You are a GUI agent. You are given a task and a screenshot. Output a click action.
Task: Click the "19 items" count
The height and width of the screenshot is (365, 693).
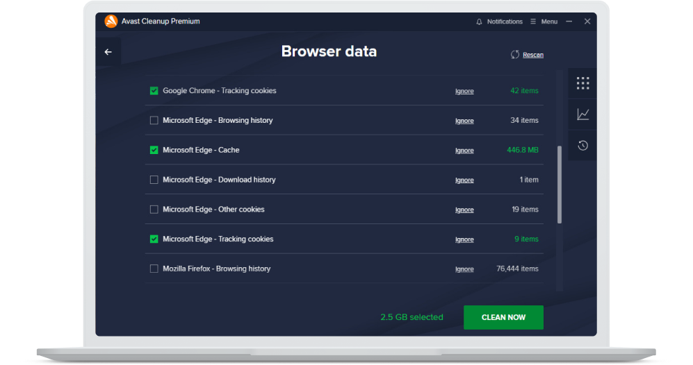[x=525, y=209]
